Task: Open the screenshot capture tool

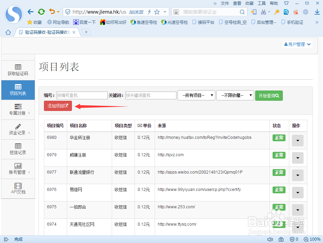Action: 263,12
